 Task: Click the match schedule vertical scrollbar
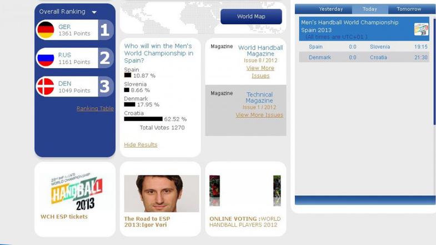point(434,72)
